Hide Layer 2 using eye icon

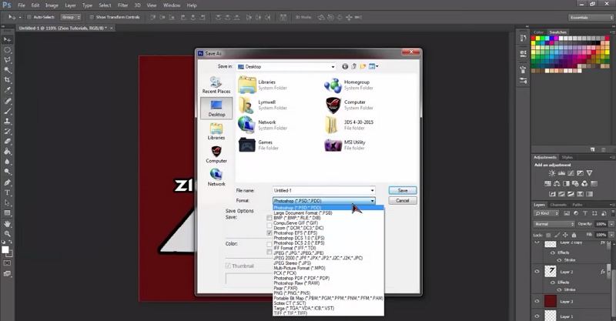537,272
